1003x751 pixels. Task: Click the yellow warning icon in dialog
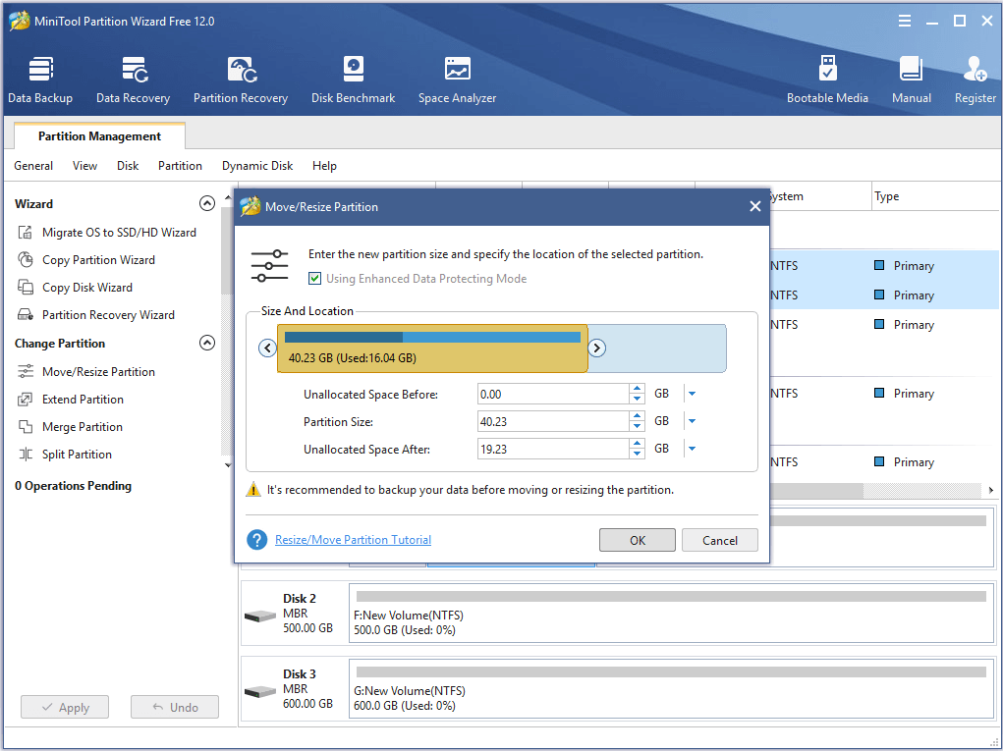pyautogui.click(x=253, y=490)
